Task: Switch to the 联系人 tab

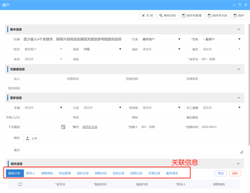Action: 31,173
